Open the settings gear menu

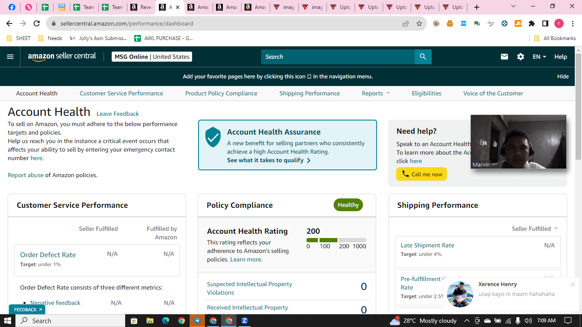[x=521, y=57]
